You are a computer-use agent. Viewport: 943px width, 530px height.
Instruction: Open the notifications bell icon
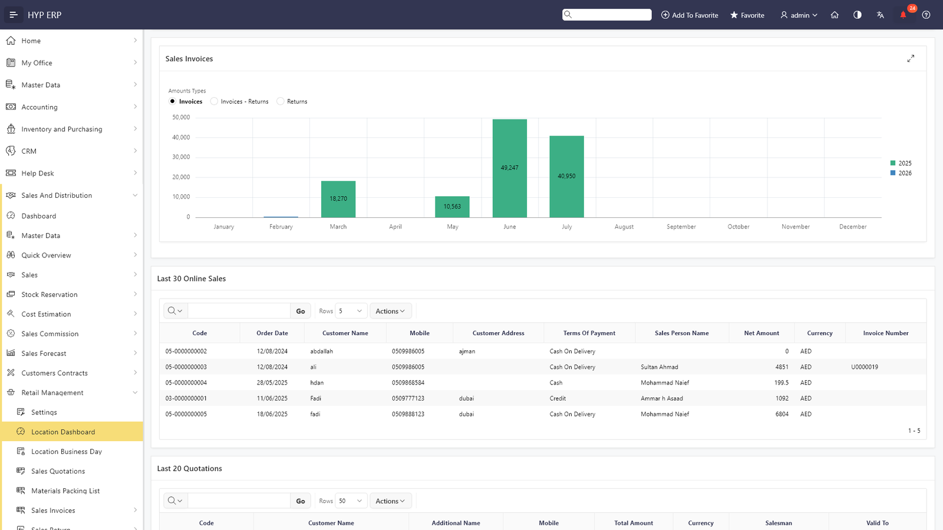[903, 15]
